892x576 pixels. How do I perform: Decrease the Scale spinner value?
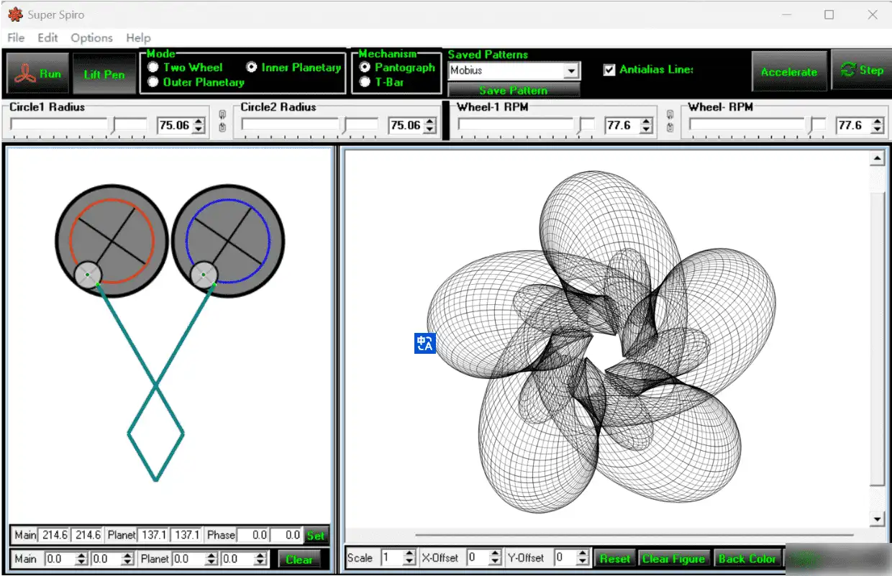pyautogui.click(x=409, y=562)
